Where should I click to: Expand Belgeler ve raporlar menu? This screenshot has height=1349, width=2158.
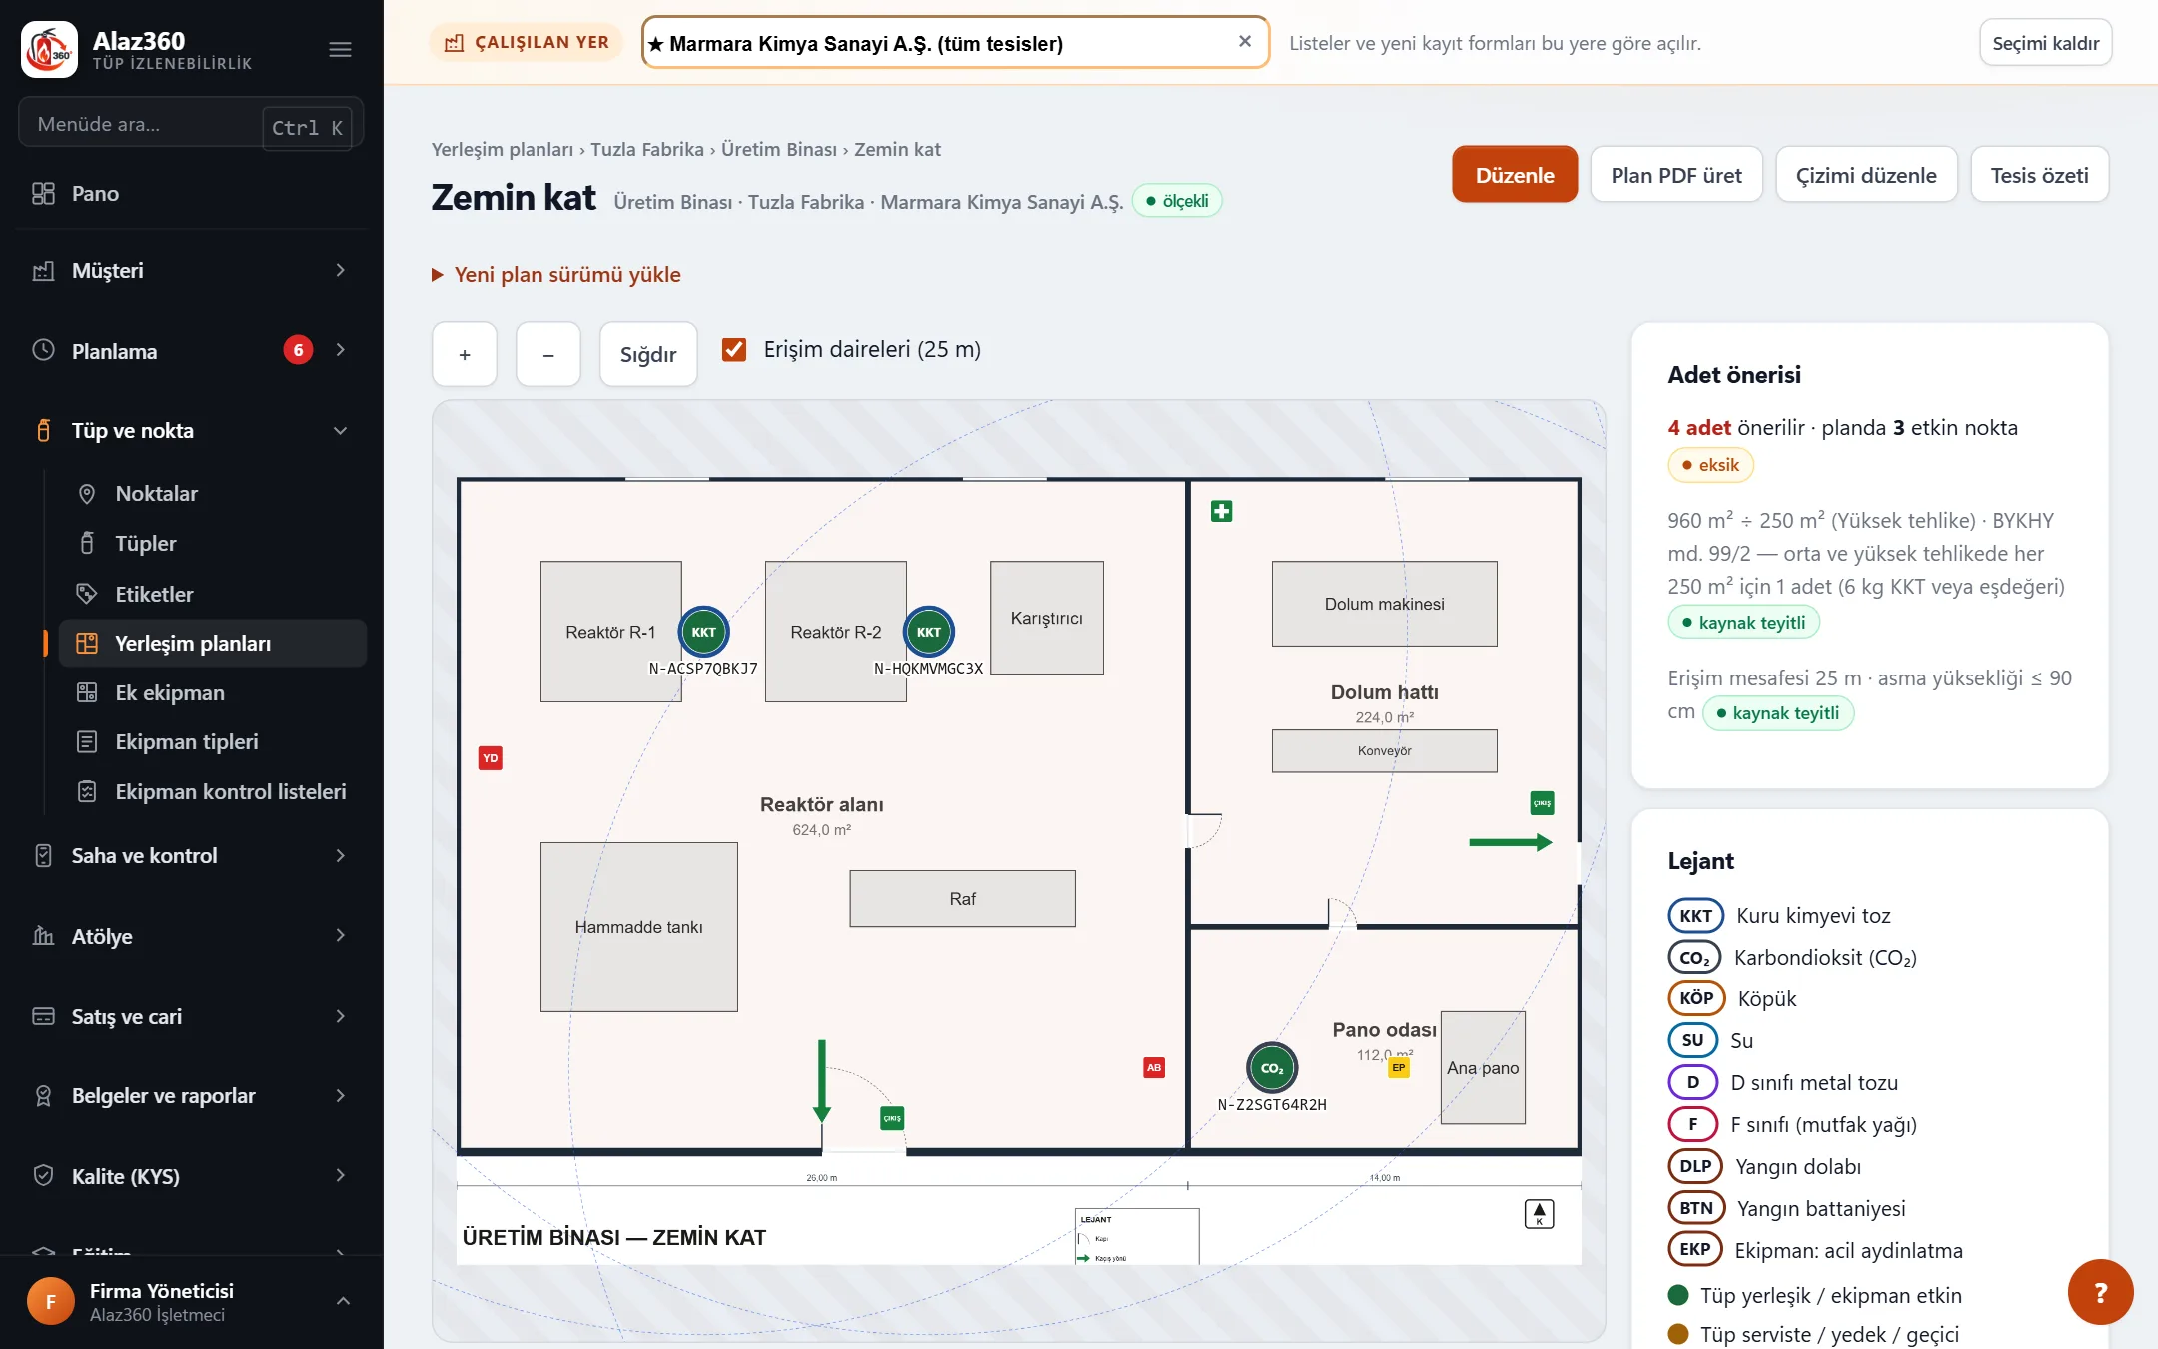(192, 1096)
